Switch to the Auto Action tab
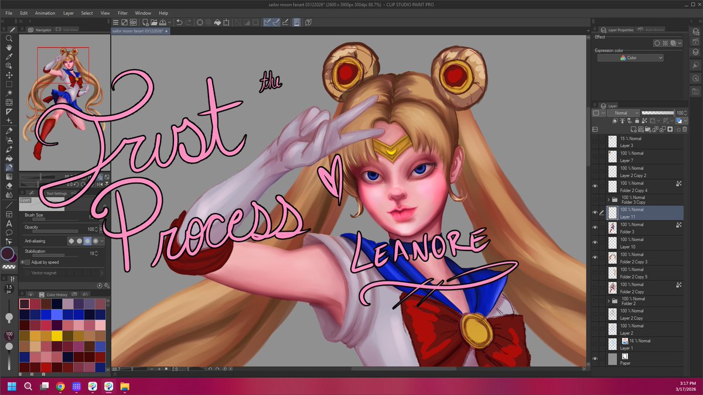This screenshot has height=395, width=703. [651, 30]
